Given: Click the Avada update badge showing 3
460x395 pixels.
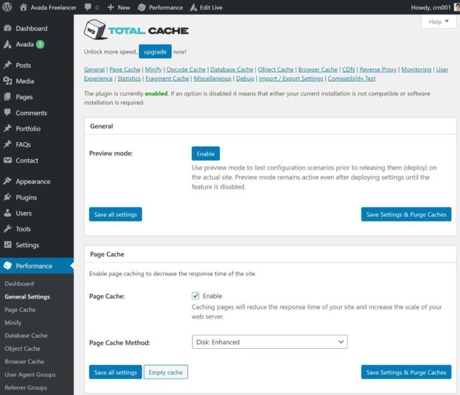Looking at the screenshot, I should point(40,44).
